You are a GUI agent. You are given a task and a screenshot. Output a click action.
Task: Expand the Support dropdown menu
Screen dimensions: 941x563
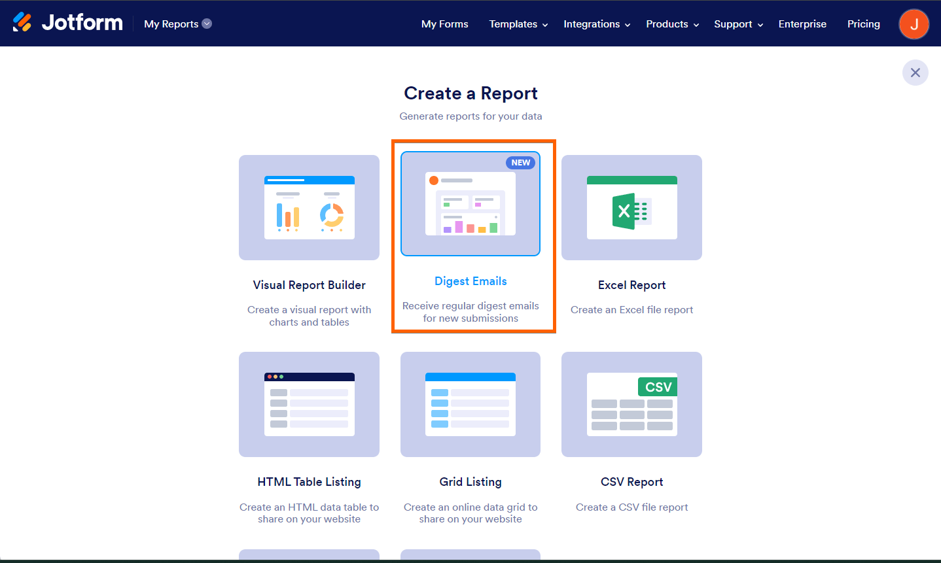[739, 24]
